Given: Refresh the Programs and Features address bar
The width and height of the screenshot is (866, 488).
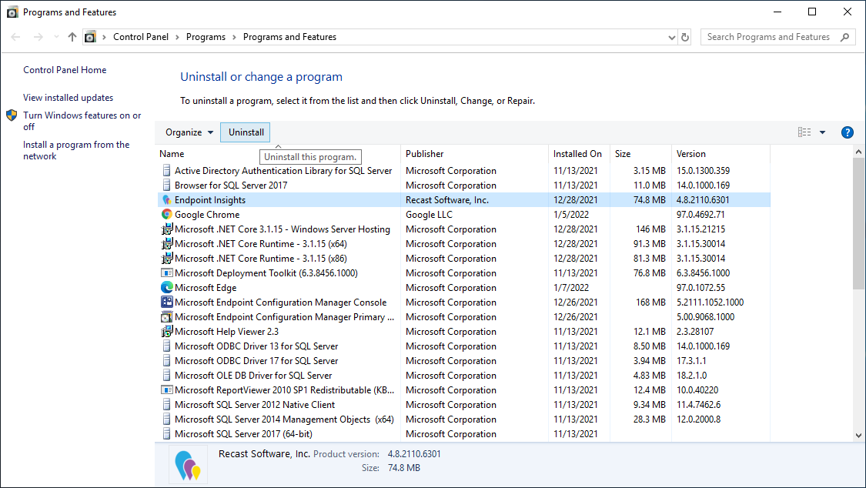Looking at the screenshot, I should point(685,37).
